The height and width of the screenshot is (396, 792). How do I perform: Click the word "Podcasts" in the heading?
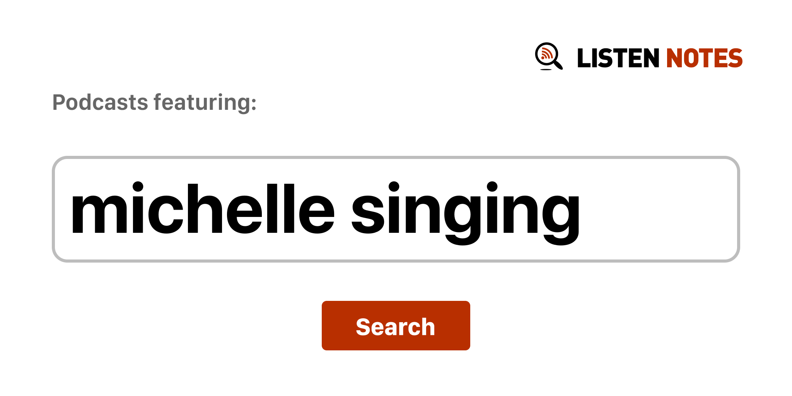coord(100,102)
